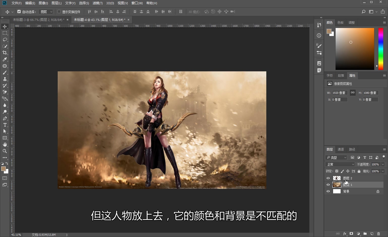This screenshot has height=237, width=388.
Task: Select the Path Selection tool
Action: coord(5,131)
